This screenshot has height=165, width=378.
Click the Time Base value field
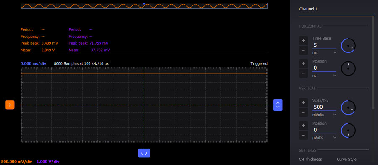pos(324,45)
